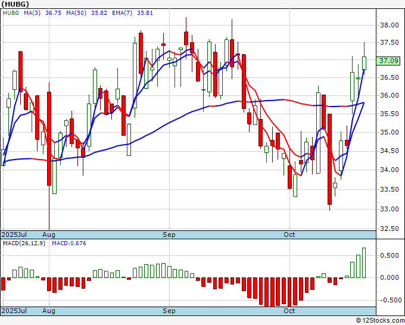Click 2025Jul on price chart date axis
The image size is (405, 325).
(x=14, y=235)
